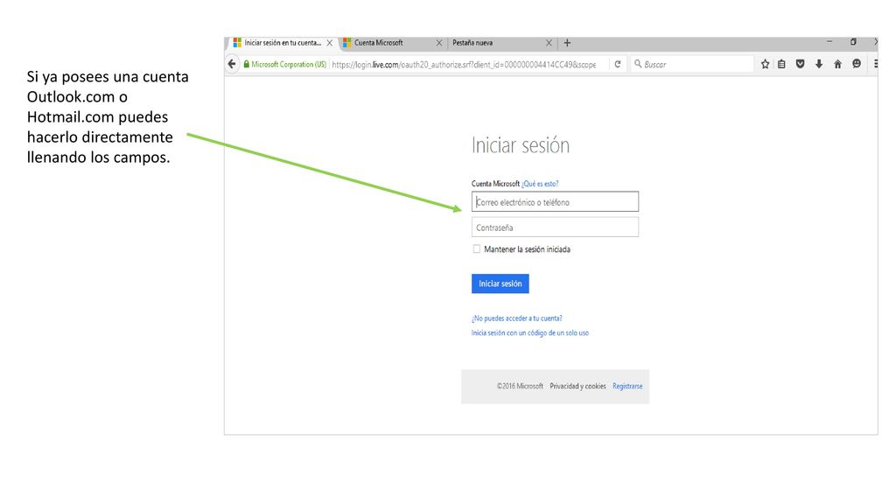
Task: Open the bookmarks list icon
Action: pyautogui.click(x=781, y=65)
